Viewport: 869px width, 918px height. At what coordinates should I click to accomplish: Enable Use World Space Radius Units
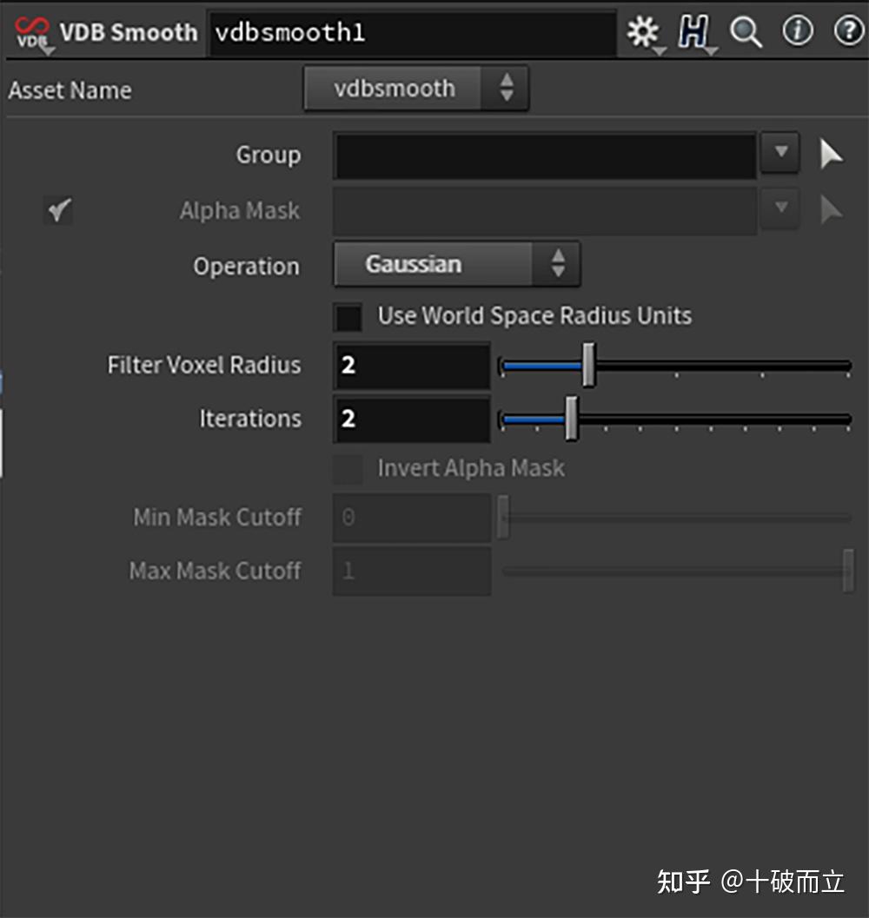[x=348, y=317]
